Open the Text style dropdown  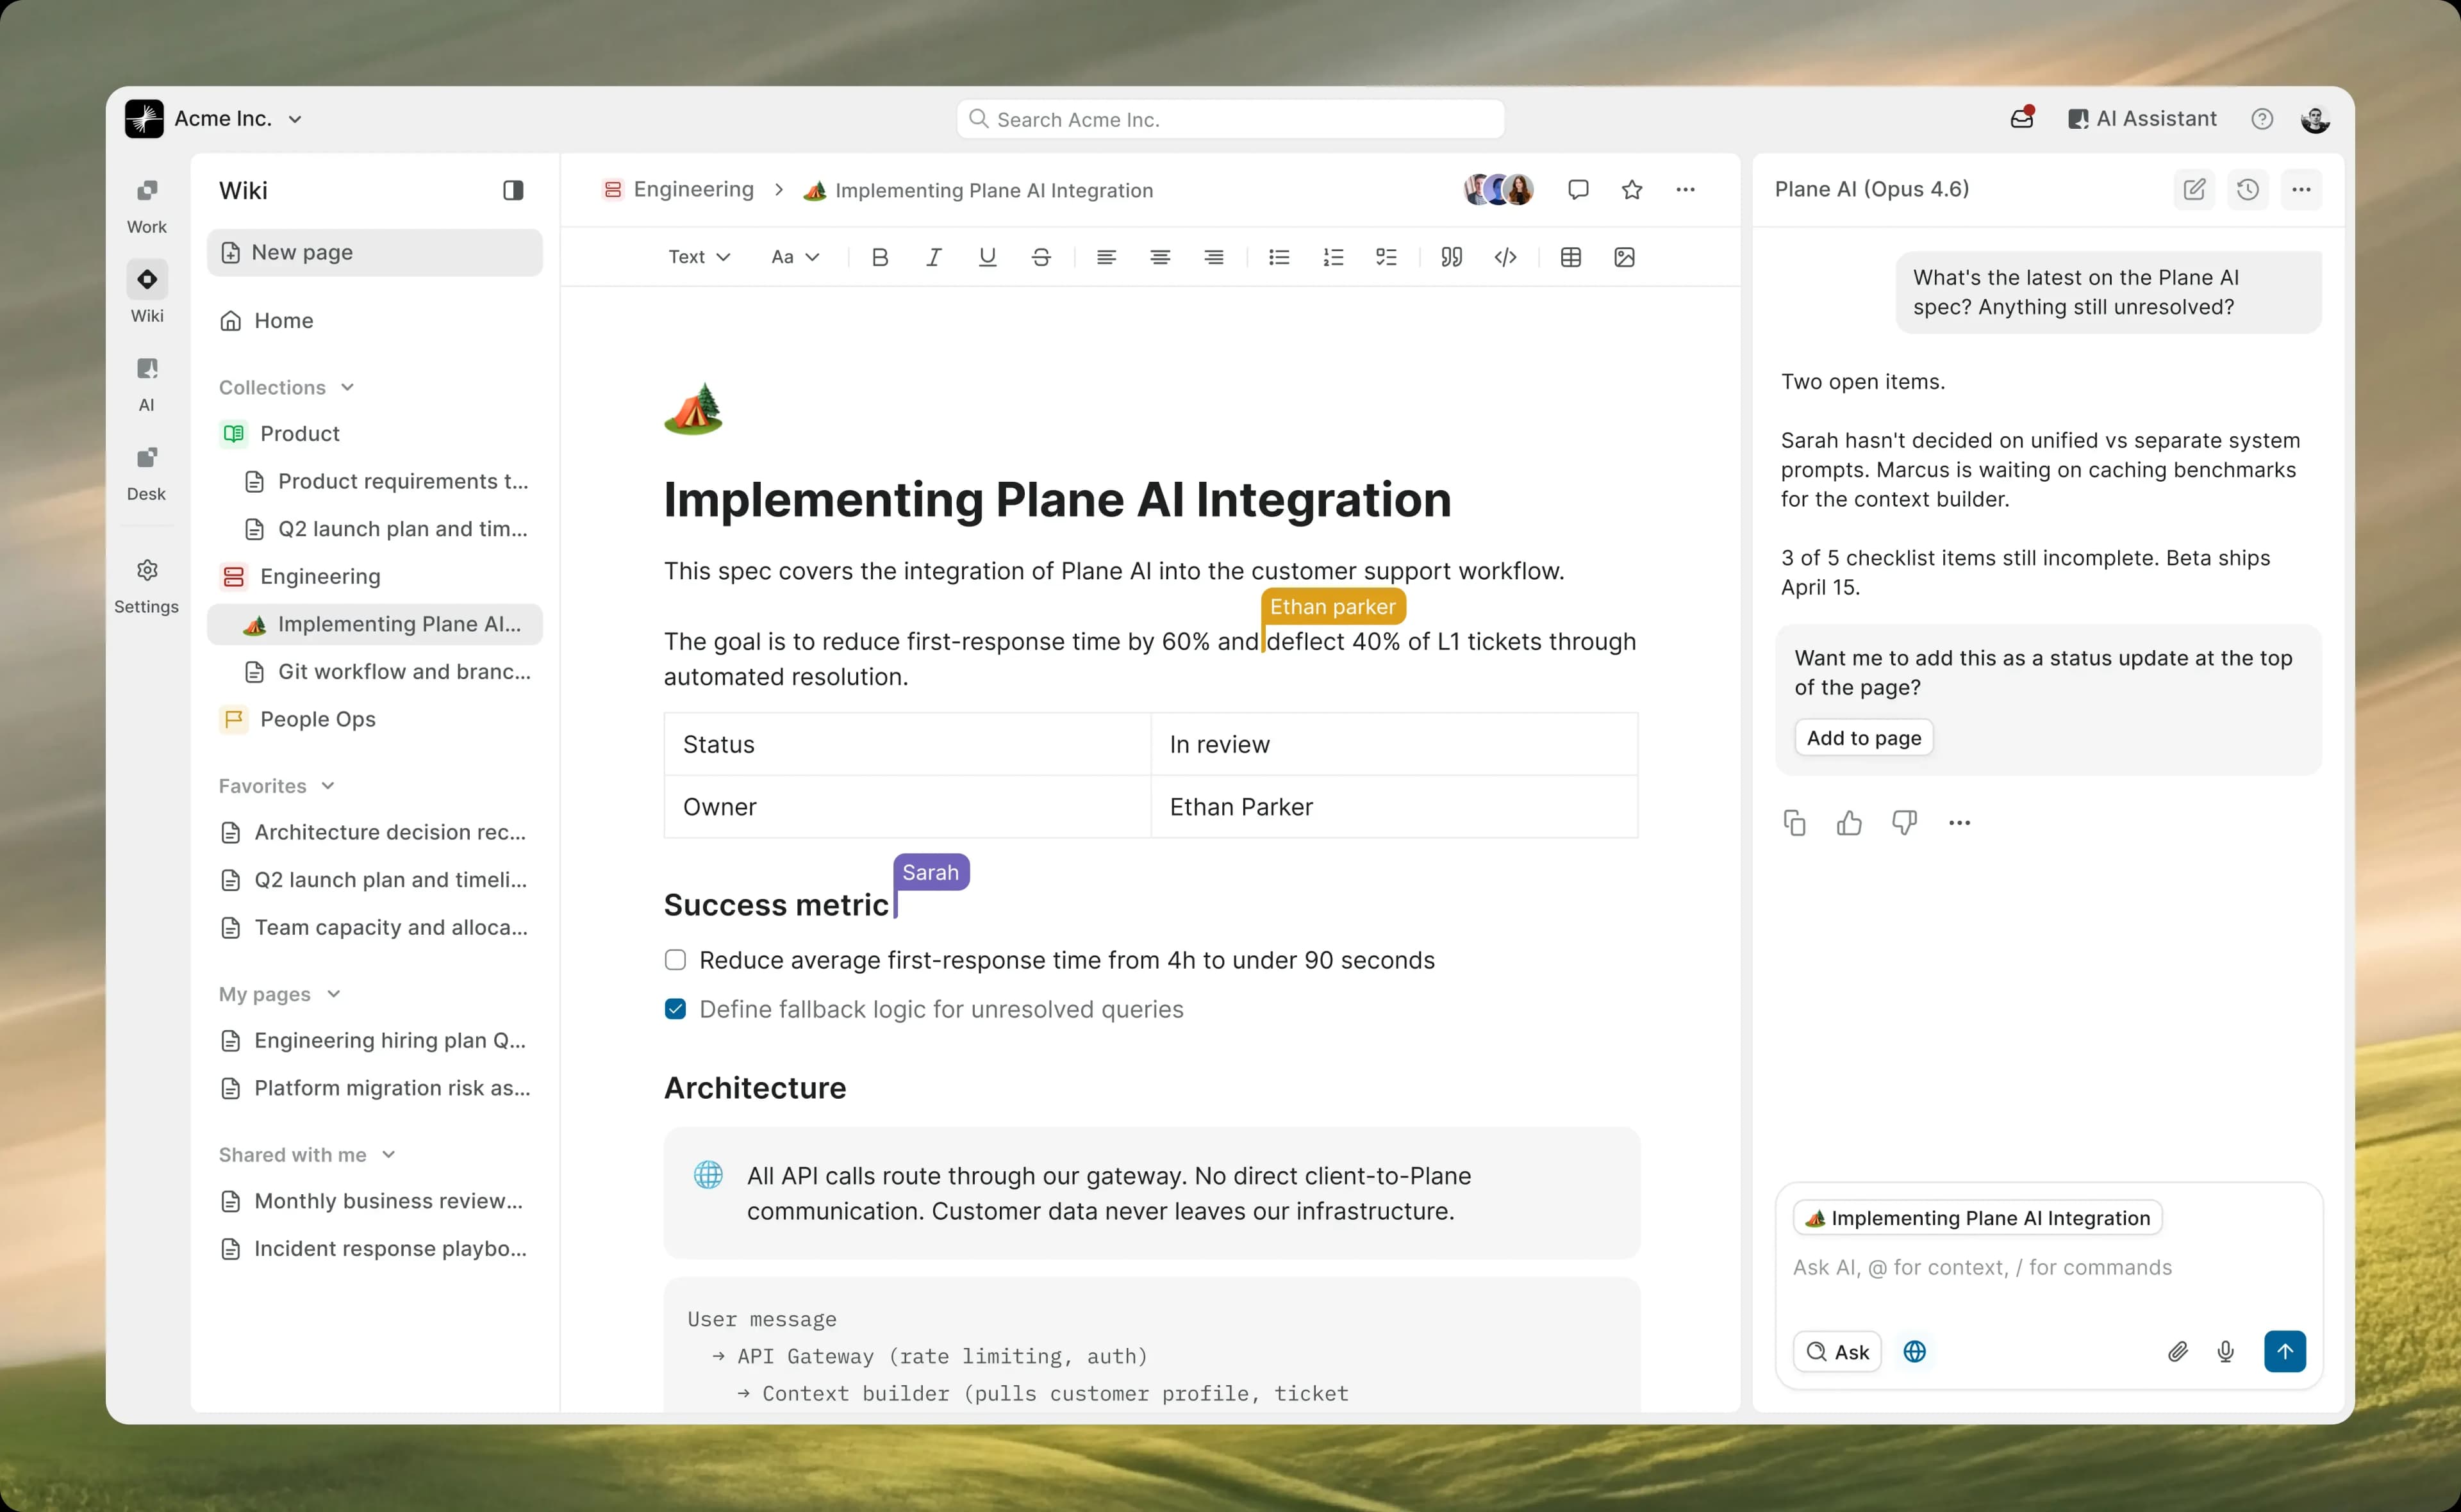(x=699, y=257)
